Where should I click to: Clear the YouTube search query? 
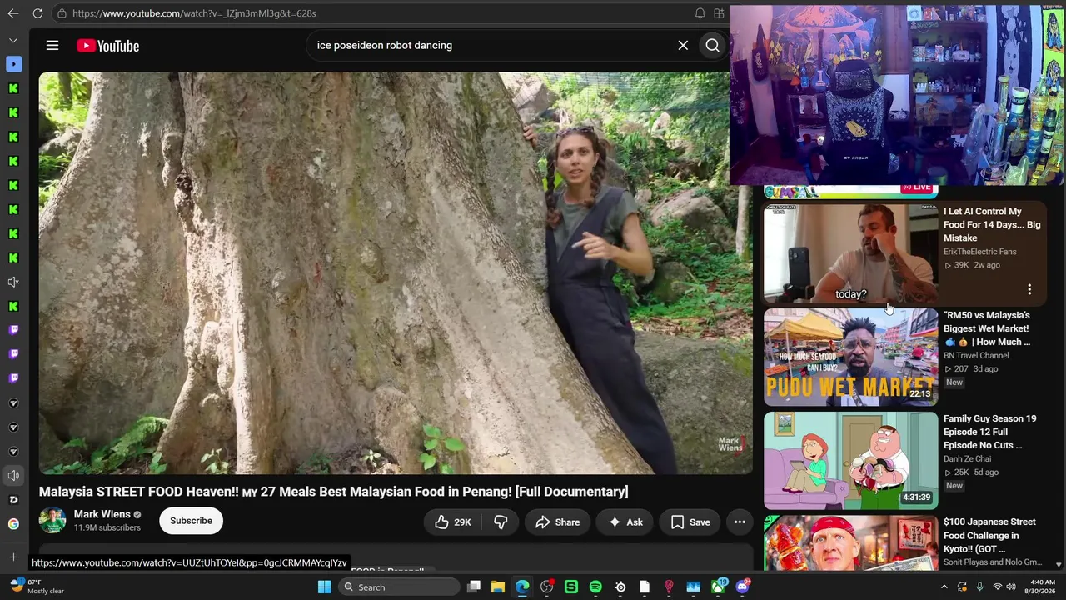[683, 46]
